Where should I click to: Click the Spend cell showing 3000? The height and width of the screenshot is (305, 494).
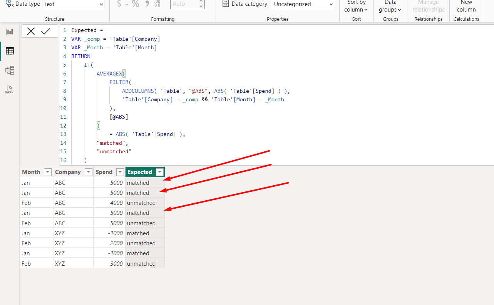coord(109,264)
